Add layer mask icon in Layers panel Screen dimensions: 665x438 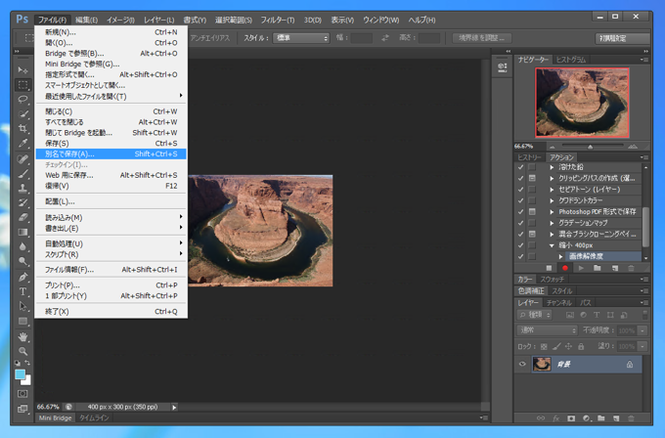pyautogui.click(x=571, y=418)
